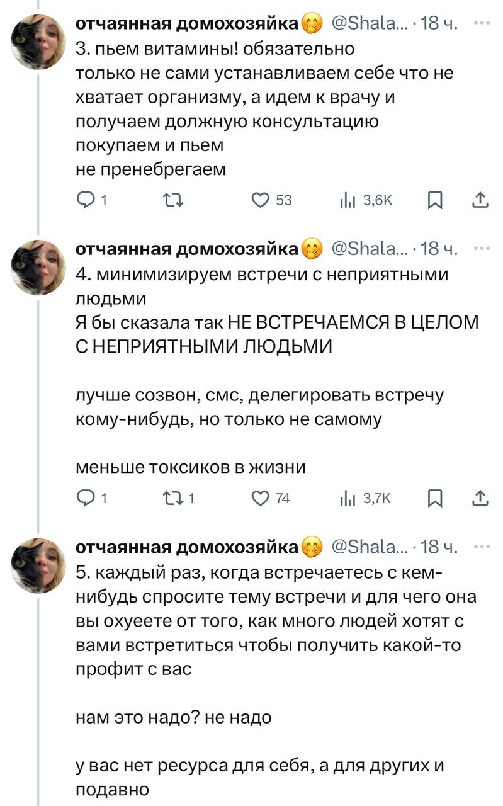The width and height of the screenshot is (503, 806).
Task: Reply to the vitamins tweet
Action: pyautogui.click(x=84, y=200)
